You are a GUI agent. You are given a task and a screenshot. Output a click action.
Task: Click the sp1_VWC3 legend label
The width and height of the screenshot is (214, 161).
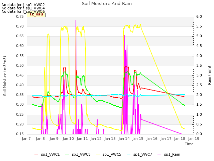coord(81,154)
